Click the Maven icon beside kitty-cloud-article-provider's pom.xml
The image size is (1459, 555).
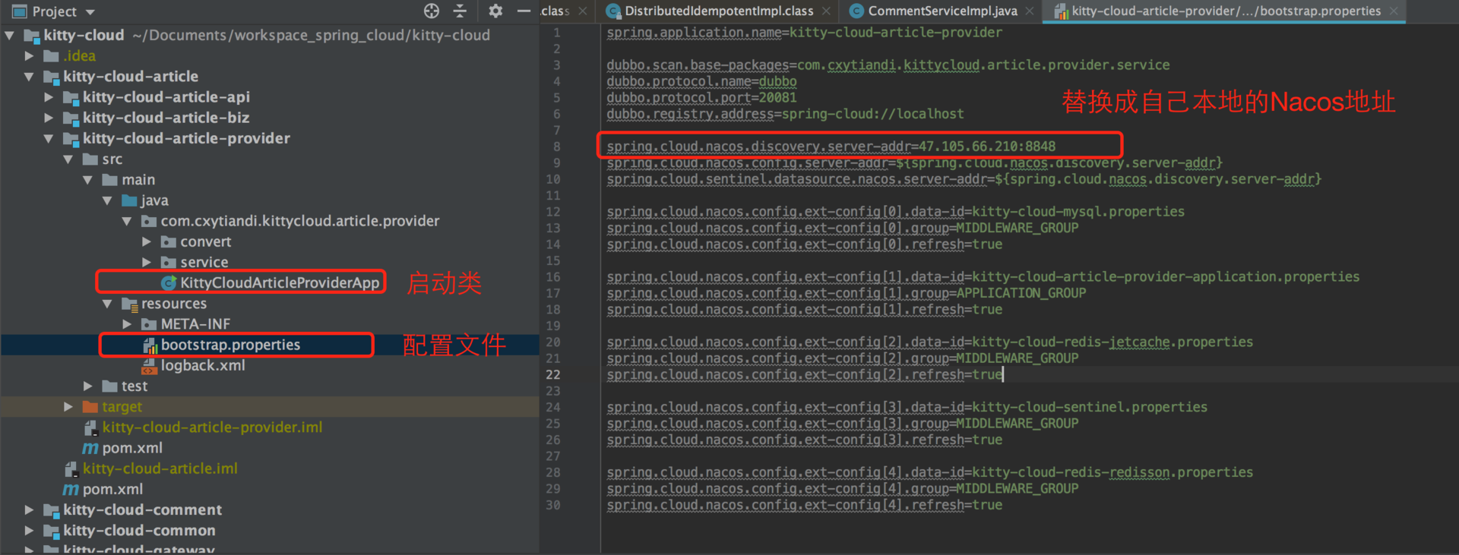[x=90, y=448]
